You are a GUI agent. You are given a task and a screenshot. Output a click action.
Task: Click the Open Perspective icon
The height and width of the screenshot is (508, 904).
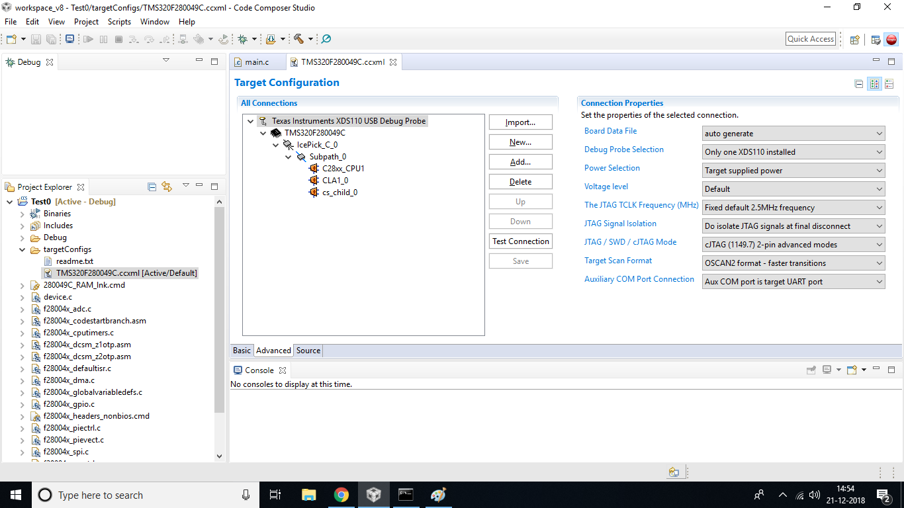click(x=854, y=40)
